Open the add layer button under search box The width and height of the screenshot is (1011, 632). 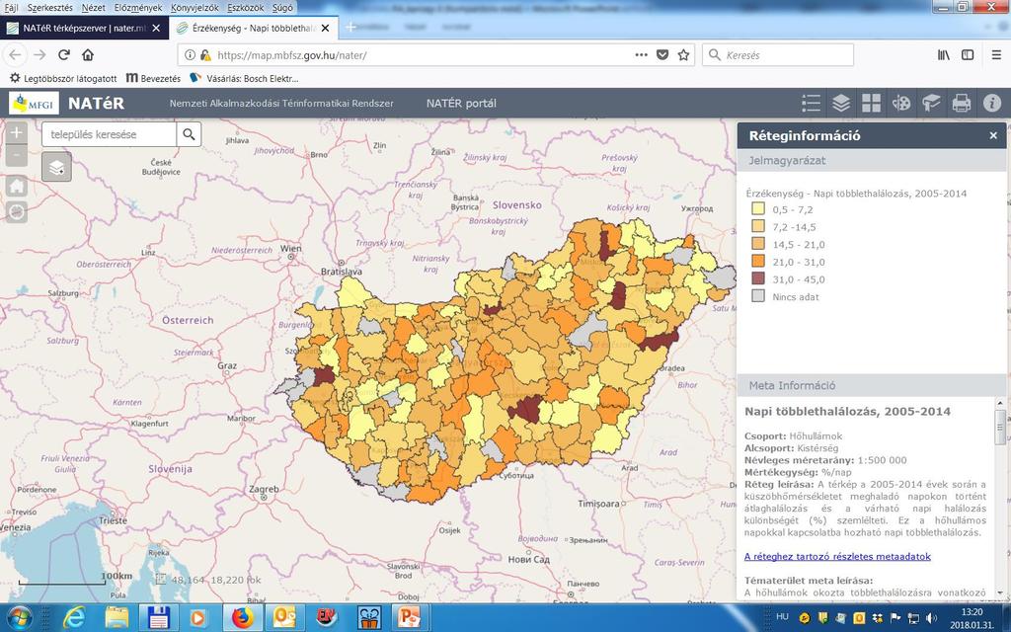tap(56, 167)
